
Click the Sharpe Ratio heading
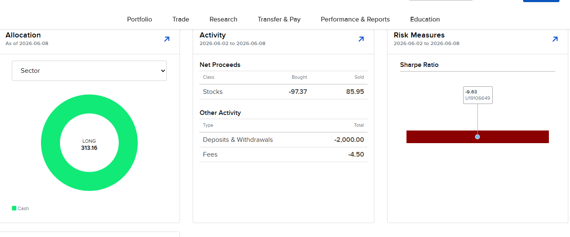pos(419,65)
